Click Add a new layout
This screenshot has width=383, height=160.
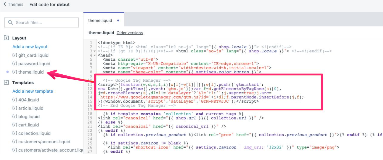pyautogui.click(x=30, y=46)
